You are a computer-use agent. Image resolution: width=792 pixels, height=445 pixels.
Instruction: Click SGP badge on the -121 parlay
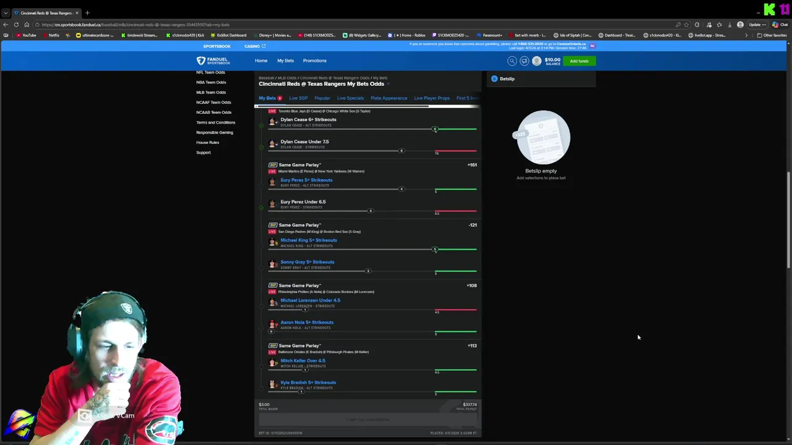(272, 225)
